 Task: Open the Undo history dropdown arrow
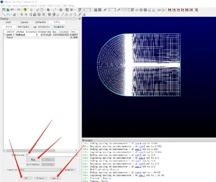[15, 10]
